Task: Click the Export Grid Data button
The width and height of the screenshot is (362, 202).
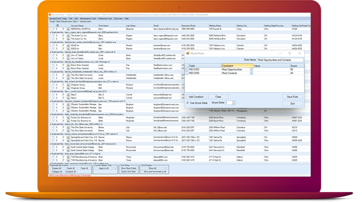Action: [x=128, y=171]
